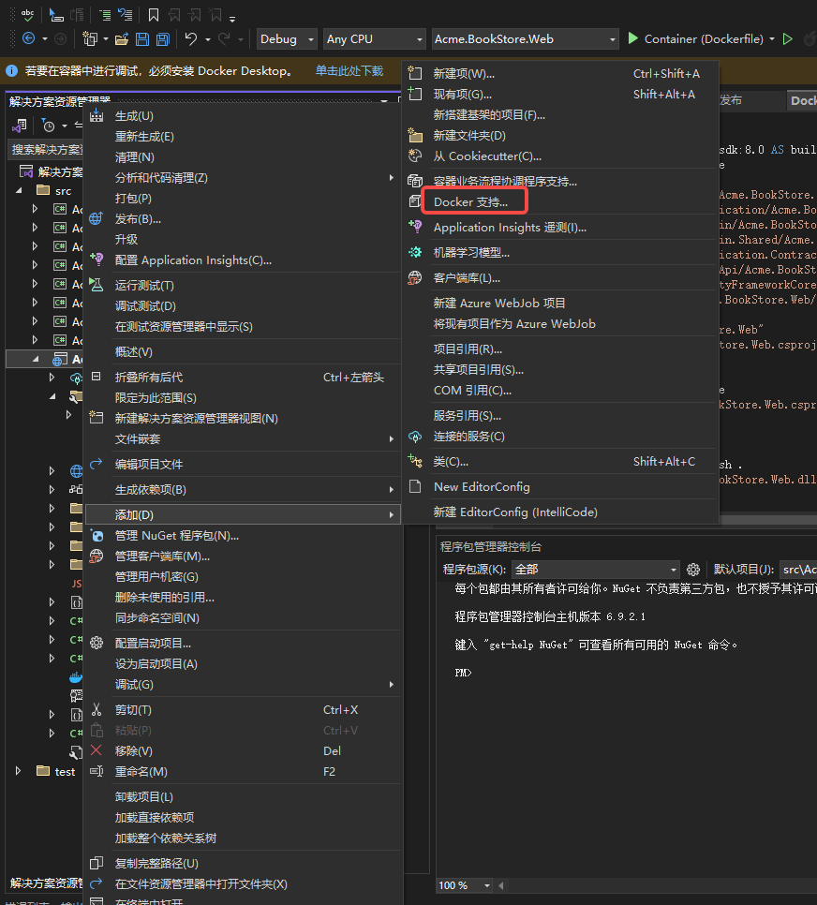This screenshot has width=817, height=905.
Task: Choose 卸载项目(L) entry
Action: pyautogui.click(x=243, y=797)
